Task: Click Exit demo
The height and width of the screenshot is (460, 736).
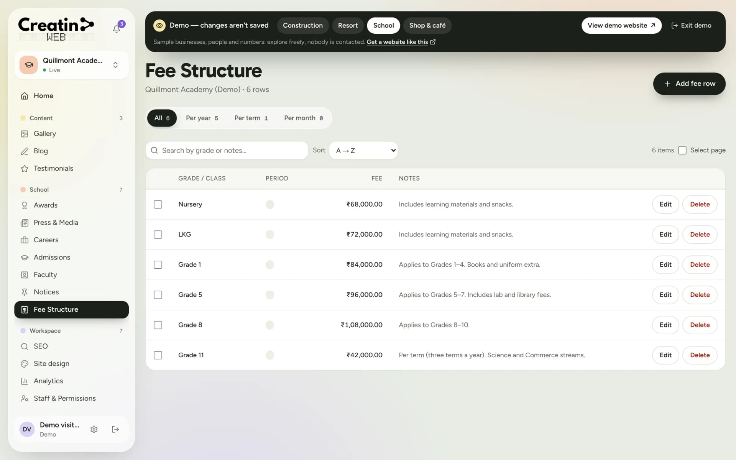Action: [x=691, y=25]
